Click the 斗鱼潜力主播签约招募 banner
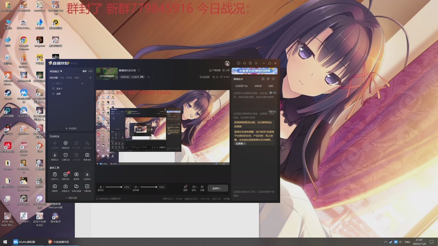The width and height of the screenshot is (438, 246). click(255, 71)
